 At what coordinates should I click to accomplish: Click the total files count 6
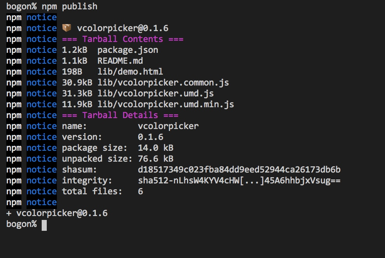(140, 192)
